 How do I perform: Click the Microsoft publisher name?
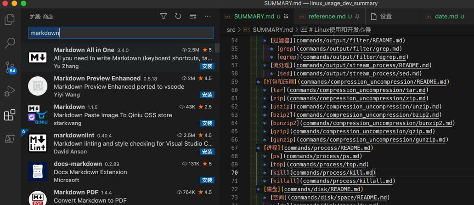pos(67,180)
